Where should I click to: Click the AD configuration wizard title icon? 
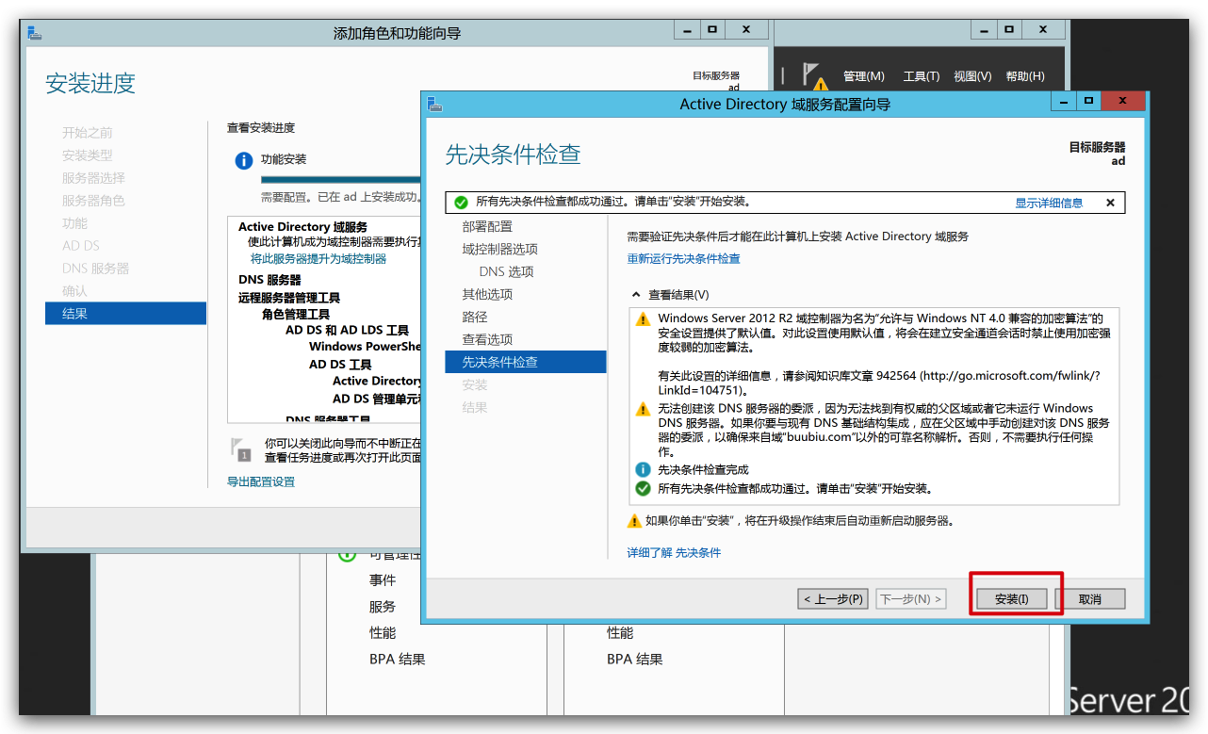coord(434,104)
